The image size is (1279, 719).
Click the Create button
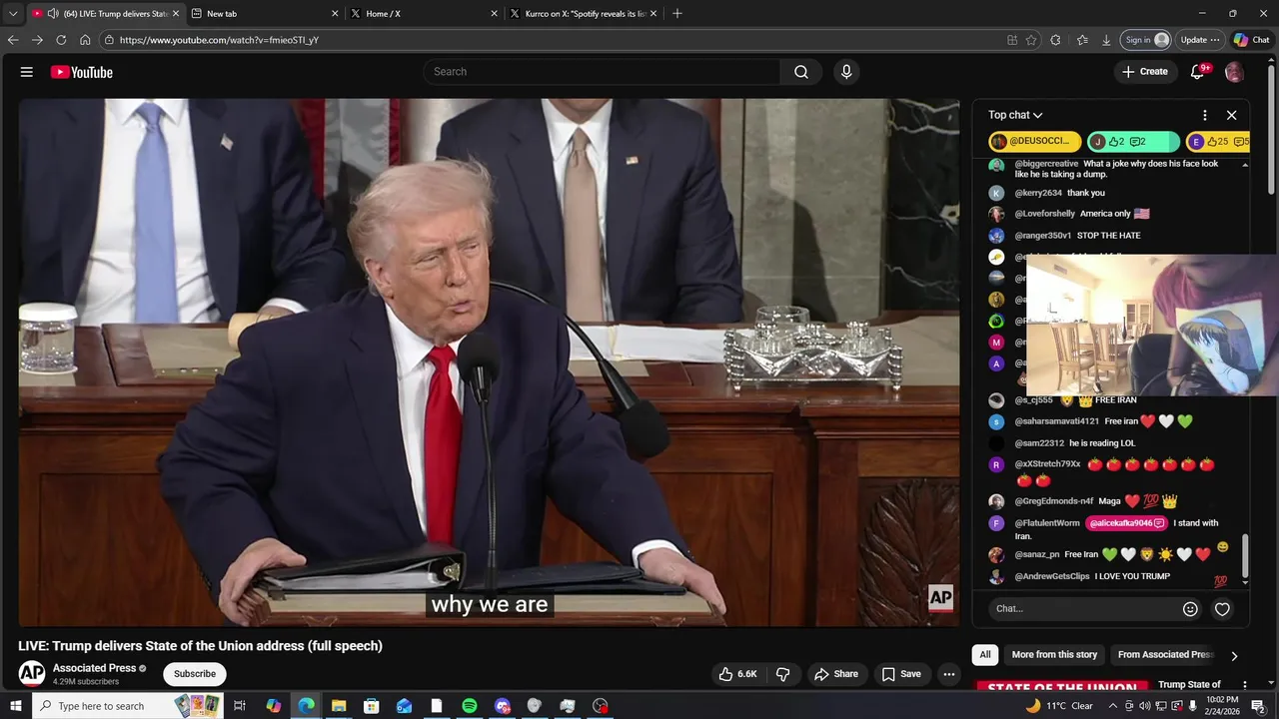coord(1144,72)
